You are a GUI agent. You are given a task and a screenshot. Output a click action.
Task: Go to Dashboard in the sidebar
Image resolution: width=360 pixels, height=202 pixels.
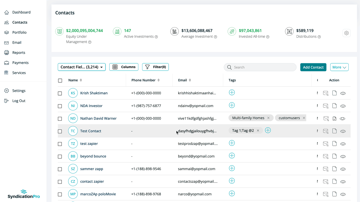click(21, 12)
